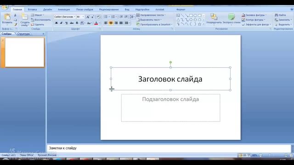The height and width of the screenshot is (165, 294).
Task: Switch to the Outline (Структура) pane tab
Action: point(23,34)
